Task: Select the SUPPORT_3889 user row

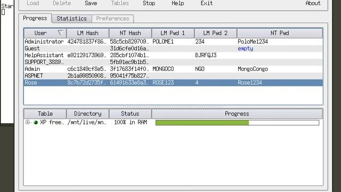Action: (173, 62)
